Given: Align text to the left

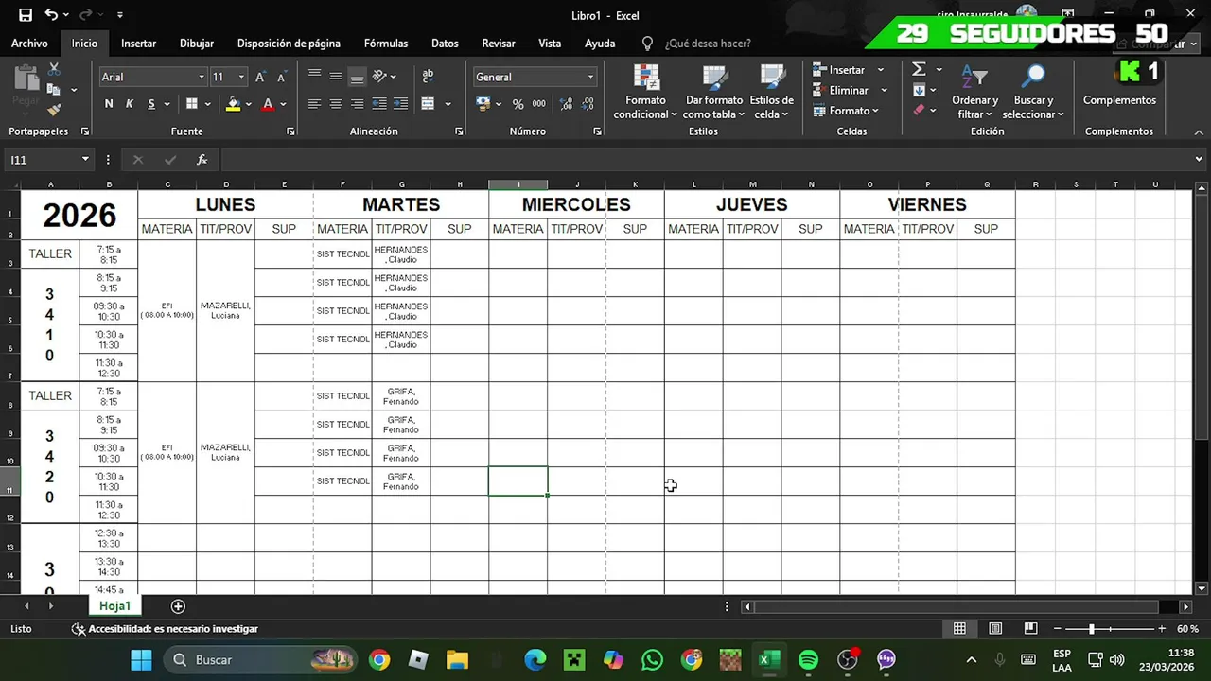Looking at the screenshot, I should pos(314,104).
